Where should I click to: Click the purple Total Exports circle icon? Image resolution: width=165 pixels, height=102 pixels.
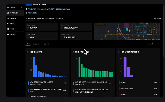click(28, 37)
